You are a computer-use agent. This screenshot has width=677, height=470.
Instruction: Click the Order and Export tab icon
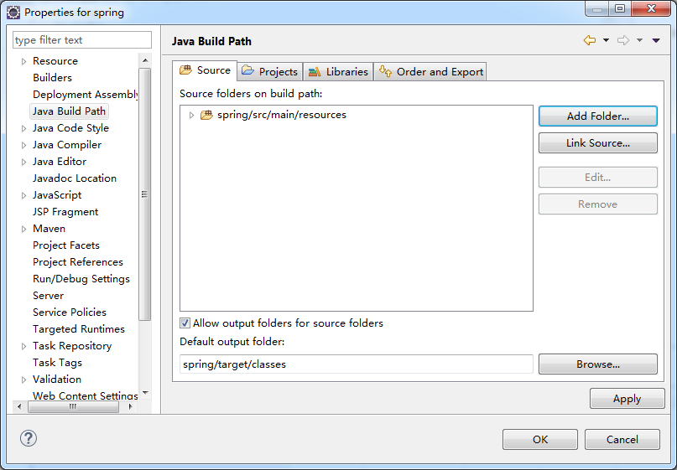click(x=385, y=70)
